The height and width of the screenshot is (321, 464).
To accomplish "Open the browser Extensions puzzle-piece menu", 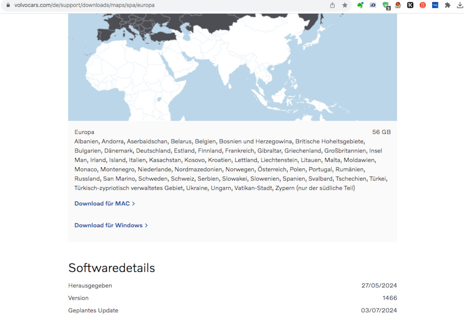I will tap(447, 5).
